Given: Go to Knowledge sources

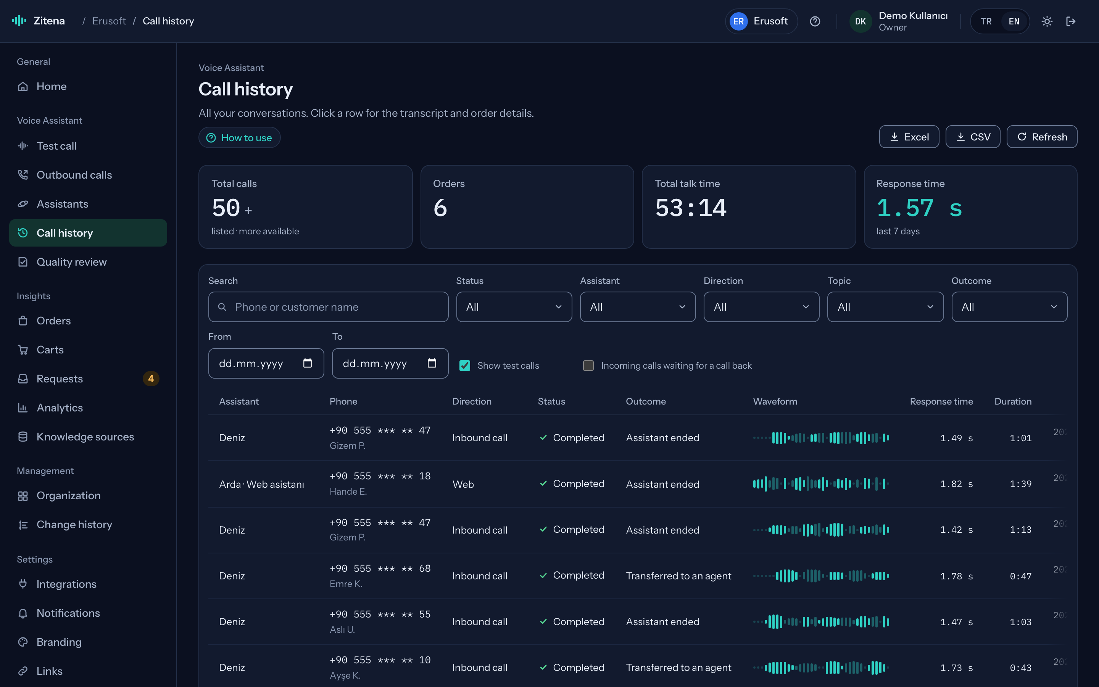Looking at the screenshot, I should (88, 437).
